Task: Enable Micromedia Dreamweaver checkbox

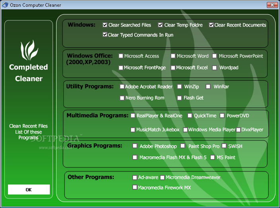Action: 162,177
